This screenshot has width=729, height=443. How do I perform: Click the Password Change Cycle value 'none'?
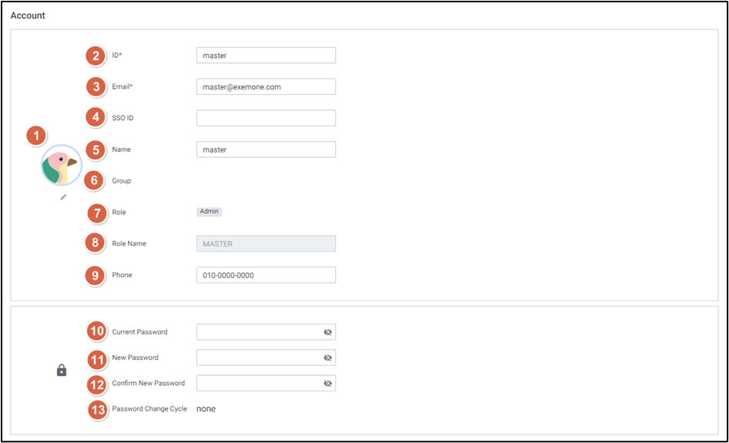[206, 409]
